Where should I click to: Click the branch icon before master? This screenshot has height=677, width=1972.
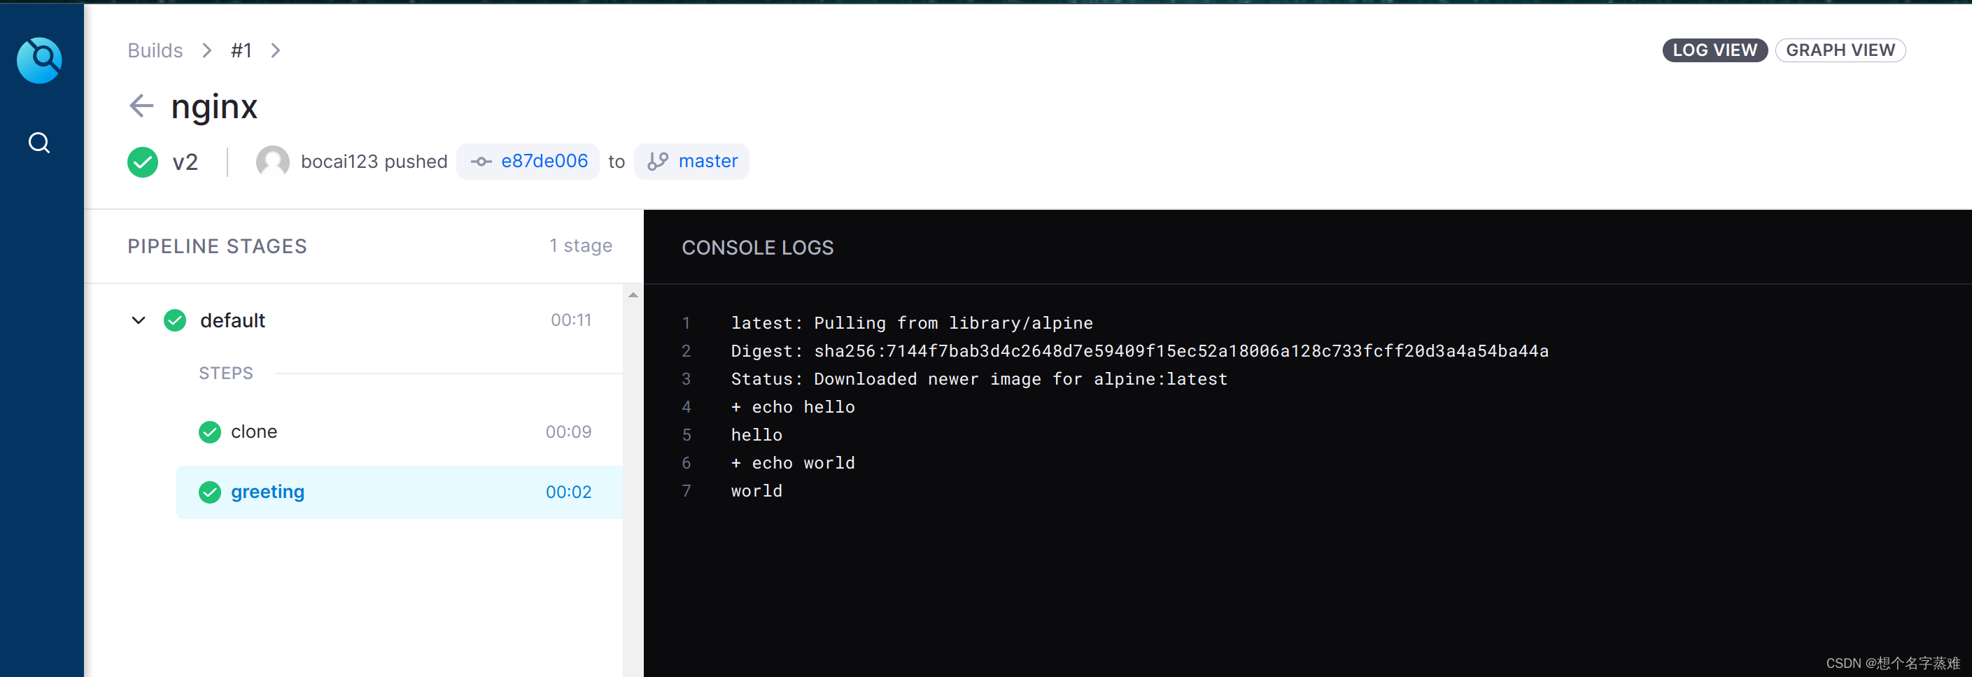tap(658, 162)
